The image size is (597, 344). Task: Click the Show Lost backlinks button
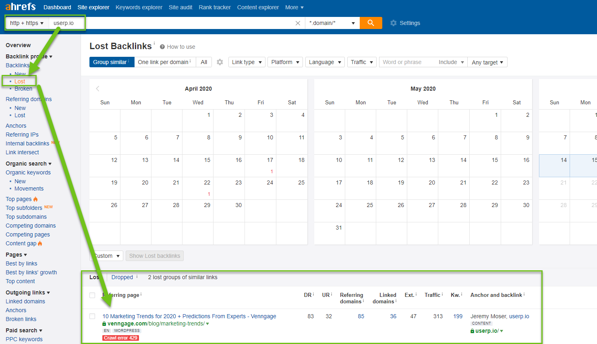154,256
